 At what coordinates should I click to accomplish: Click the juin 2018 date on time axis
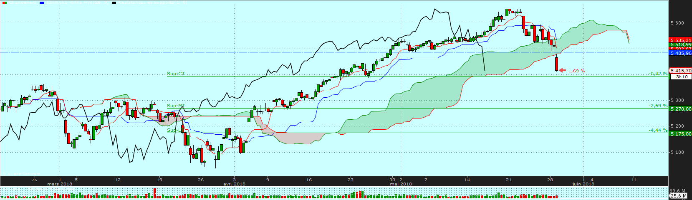point(583,184)
